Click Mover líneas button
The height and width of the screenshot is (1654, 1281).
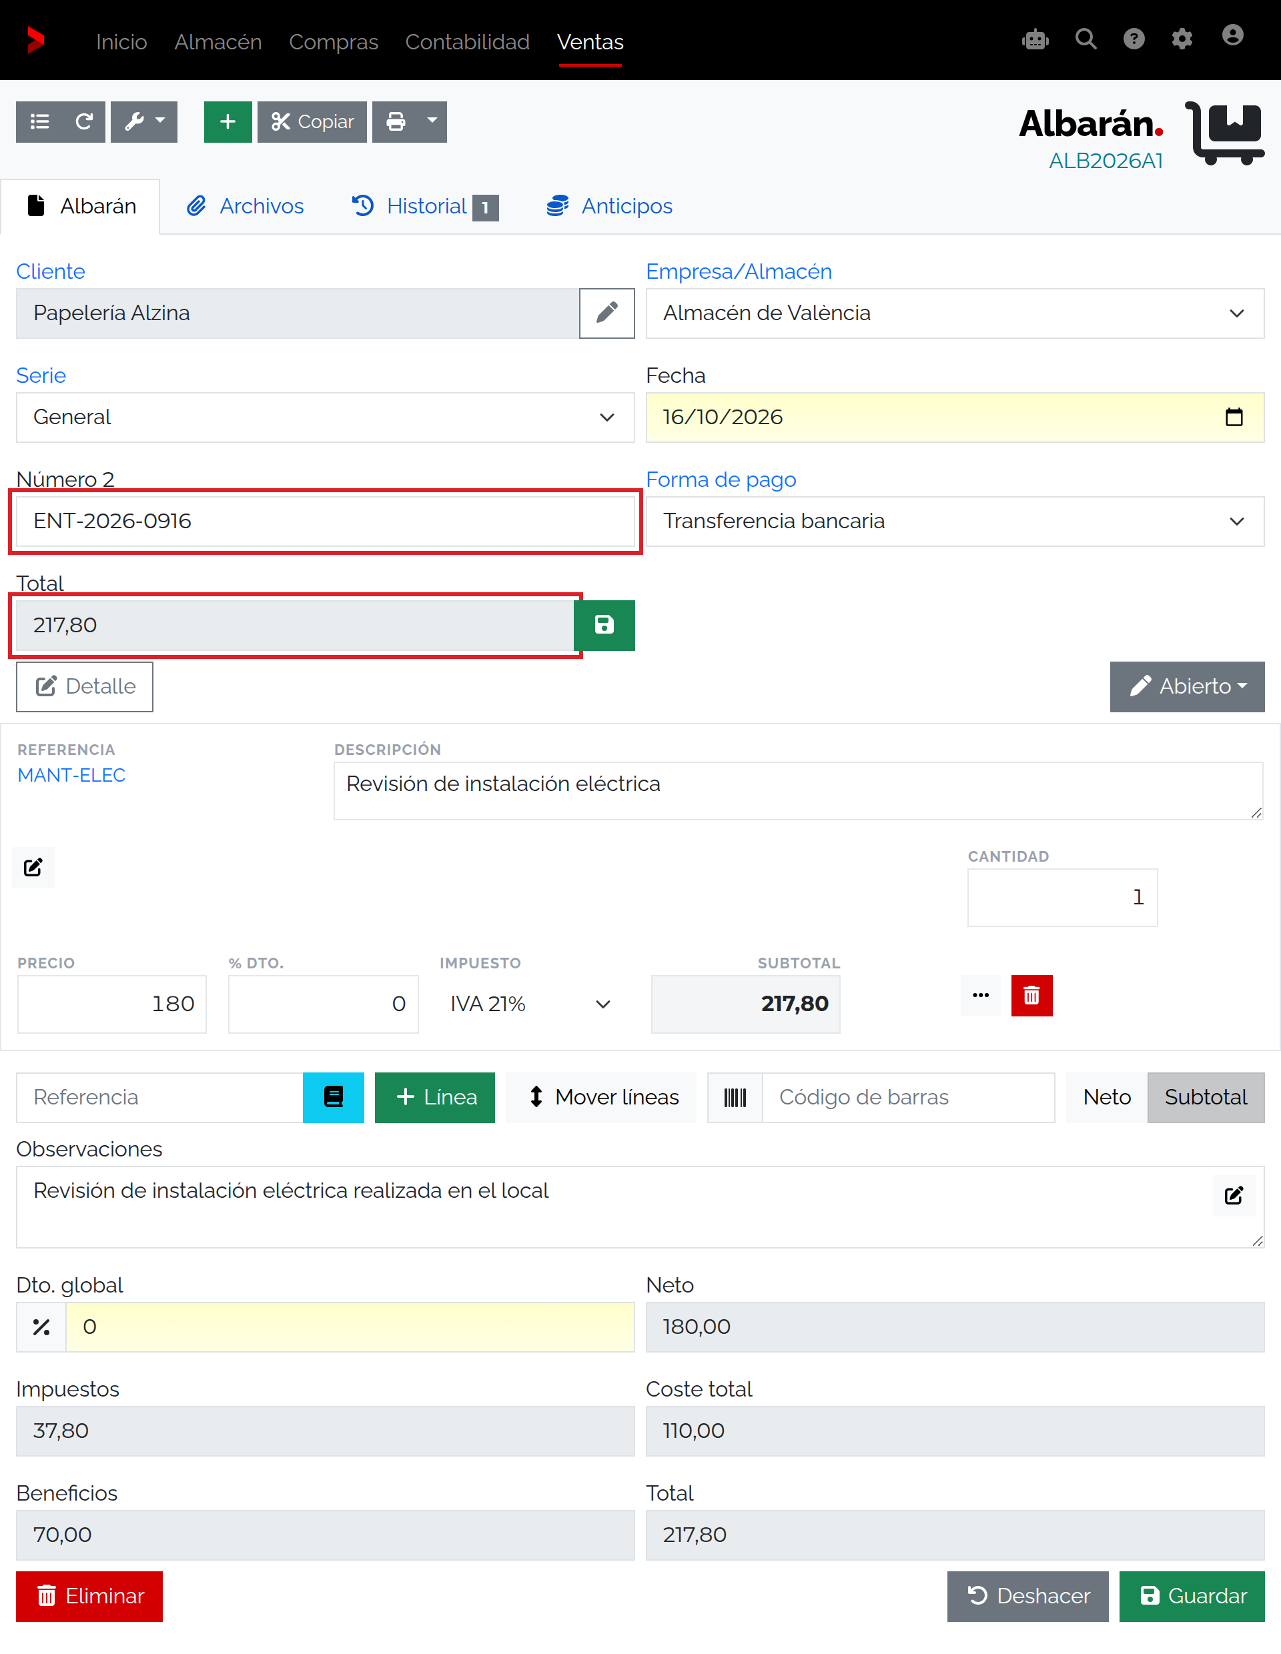tap(602, 1096)
